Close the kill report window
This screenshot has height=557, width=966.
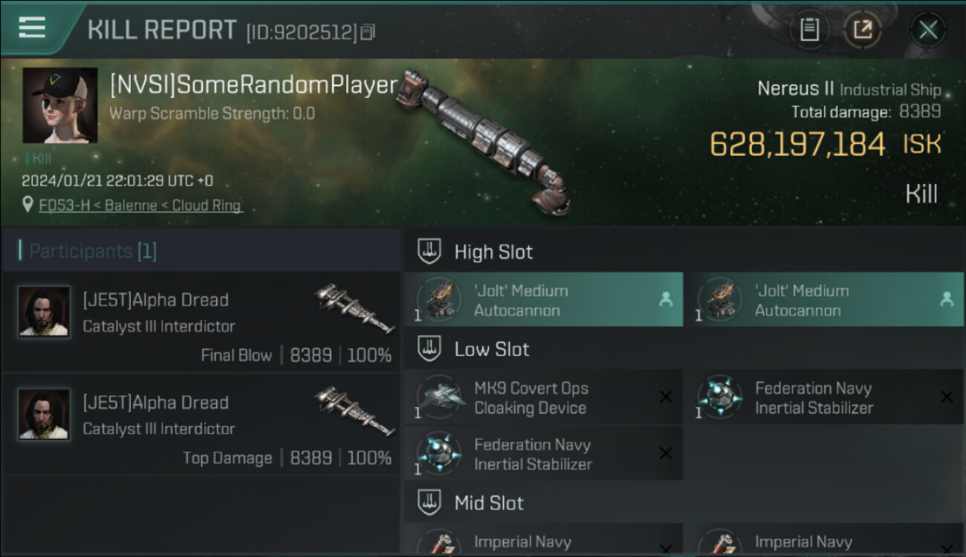pos(927,30)
